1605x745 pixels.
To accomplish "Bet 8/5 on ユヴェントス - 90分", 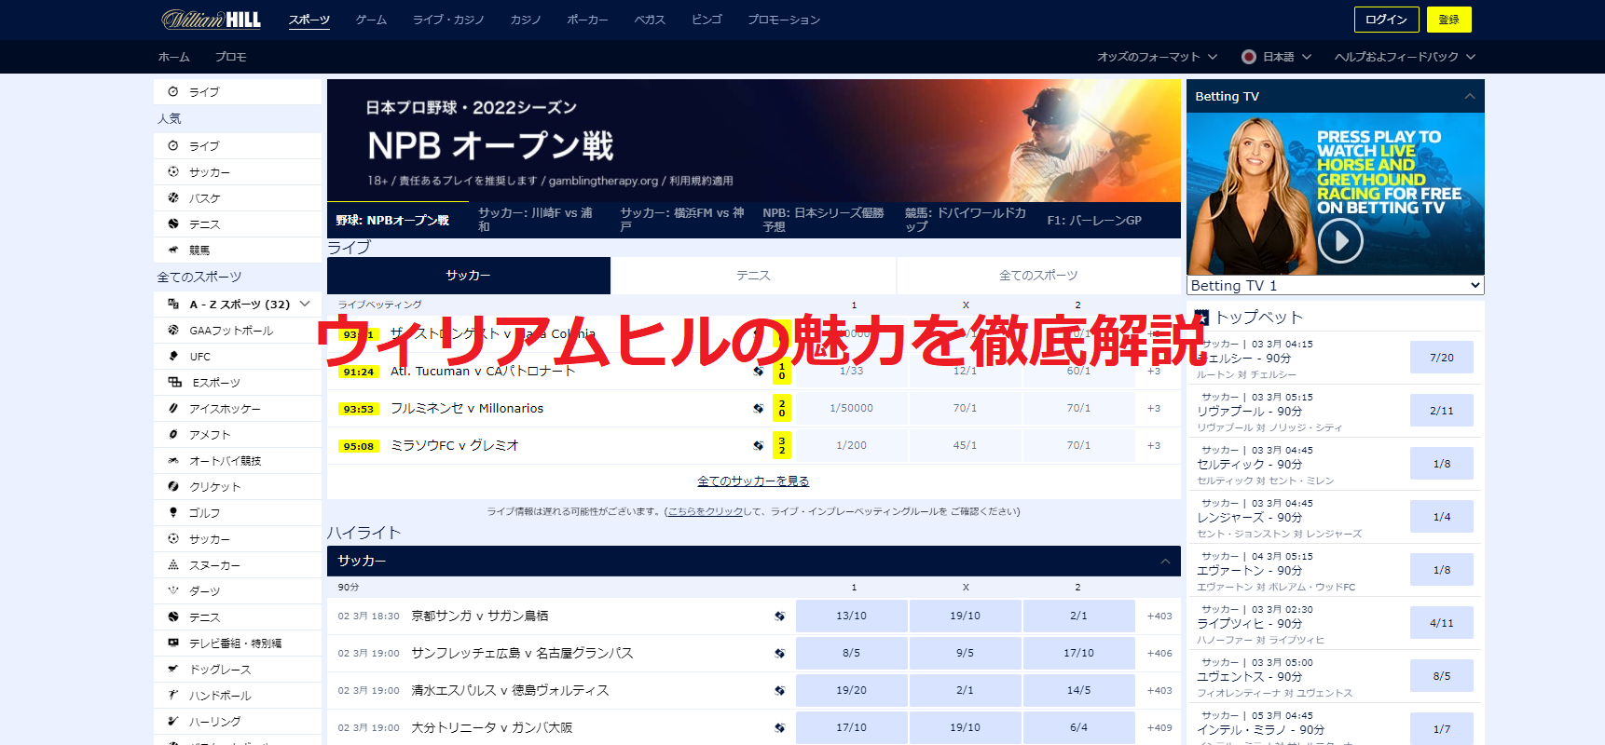I will [1442, 676].
